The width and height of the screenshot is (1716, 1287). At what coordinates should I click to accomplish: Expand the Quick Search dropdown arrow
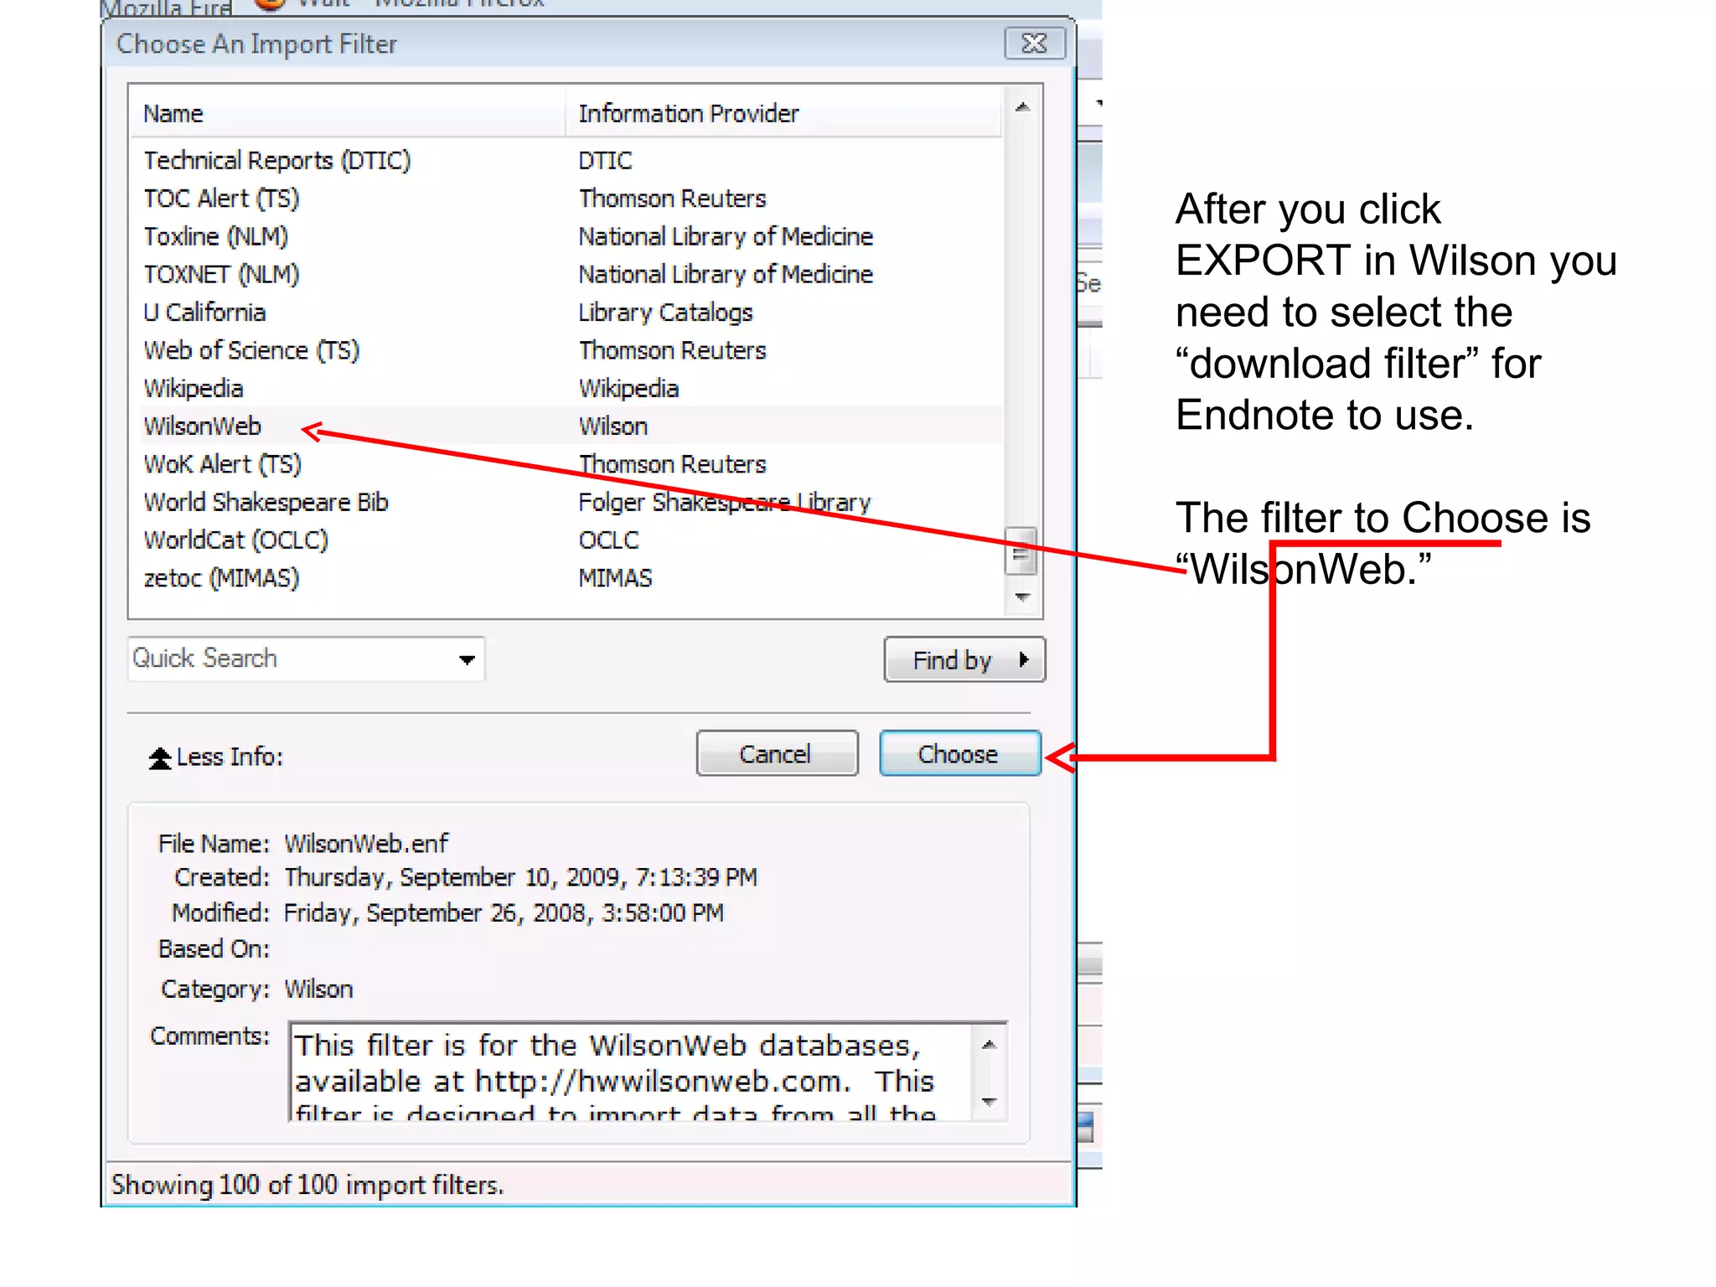tap(467, 659)
